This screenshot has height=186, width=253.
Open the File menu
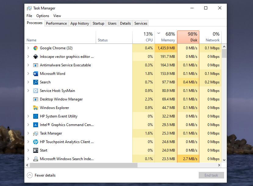click(x=29, y=16)
